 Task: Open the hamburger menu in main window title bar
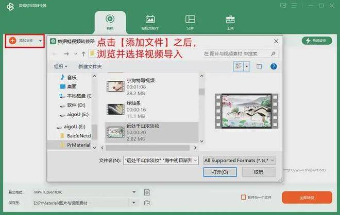(x=294, y=6)
